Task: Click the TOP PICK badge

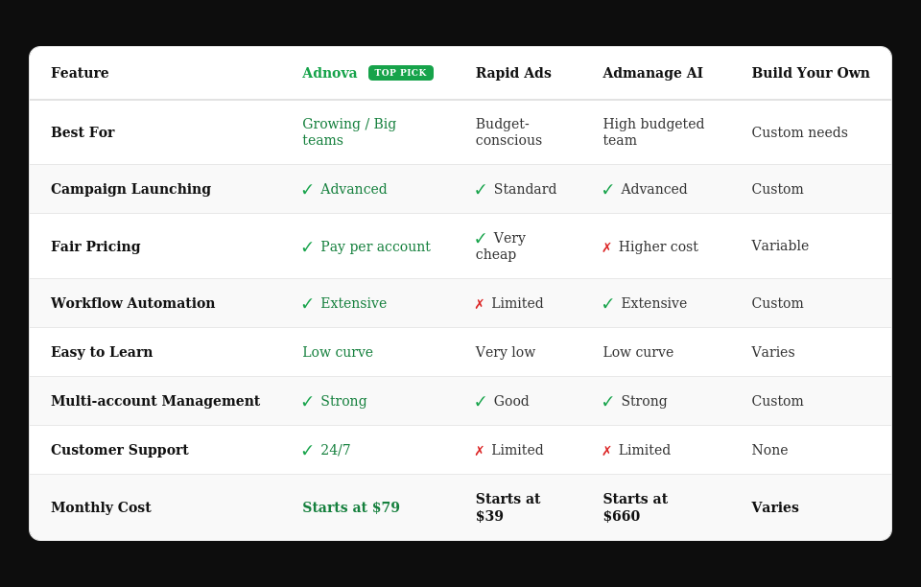Action: [401, 73]
